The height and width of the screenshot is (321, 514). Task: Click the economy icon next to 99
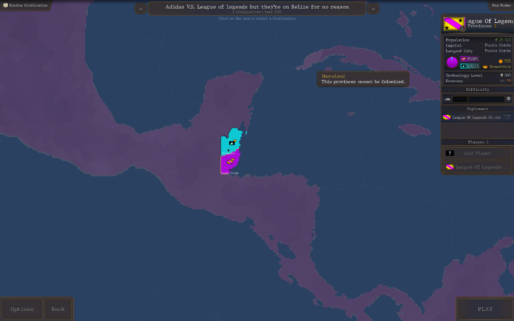[502, 80]
